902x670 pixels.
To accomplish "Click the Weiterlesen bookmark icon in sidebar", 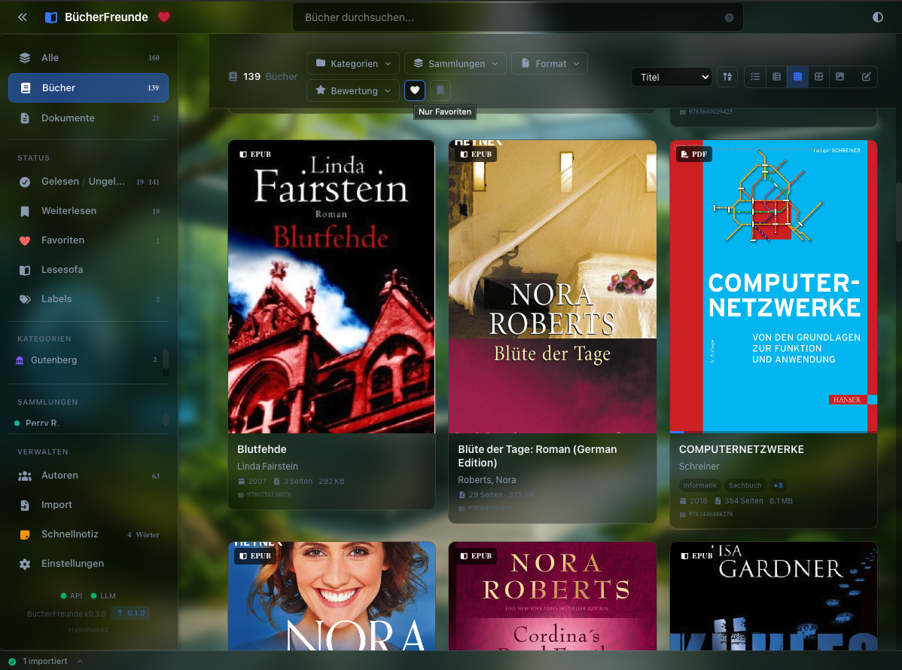I will pos(25,211).
